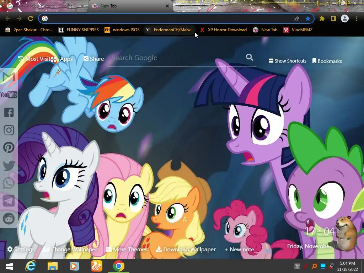
Task: Click Change Wallpaper
Action: [x=71, y=249]
